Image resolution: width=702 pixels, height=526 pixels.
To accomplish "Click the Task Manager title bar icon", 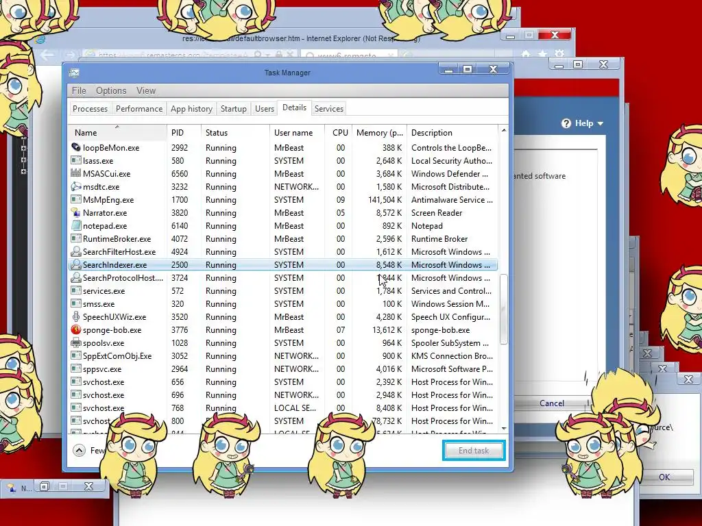I will [x=74, y=73].
